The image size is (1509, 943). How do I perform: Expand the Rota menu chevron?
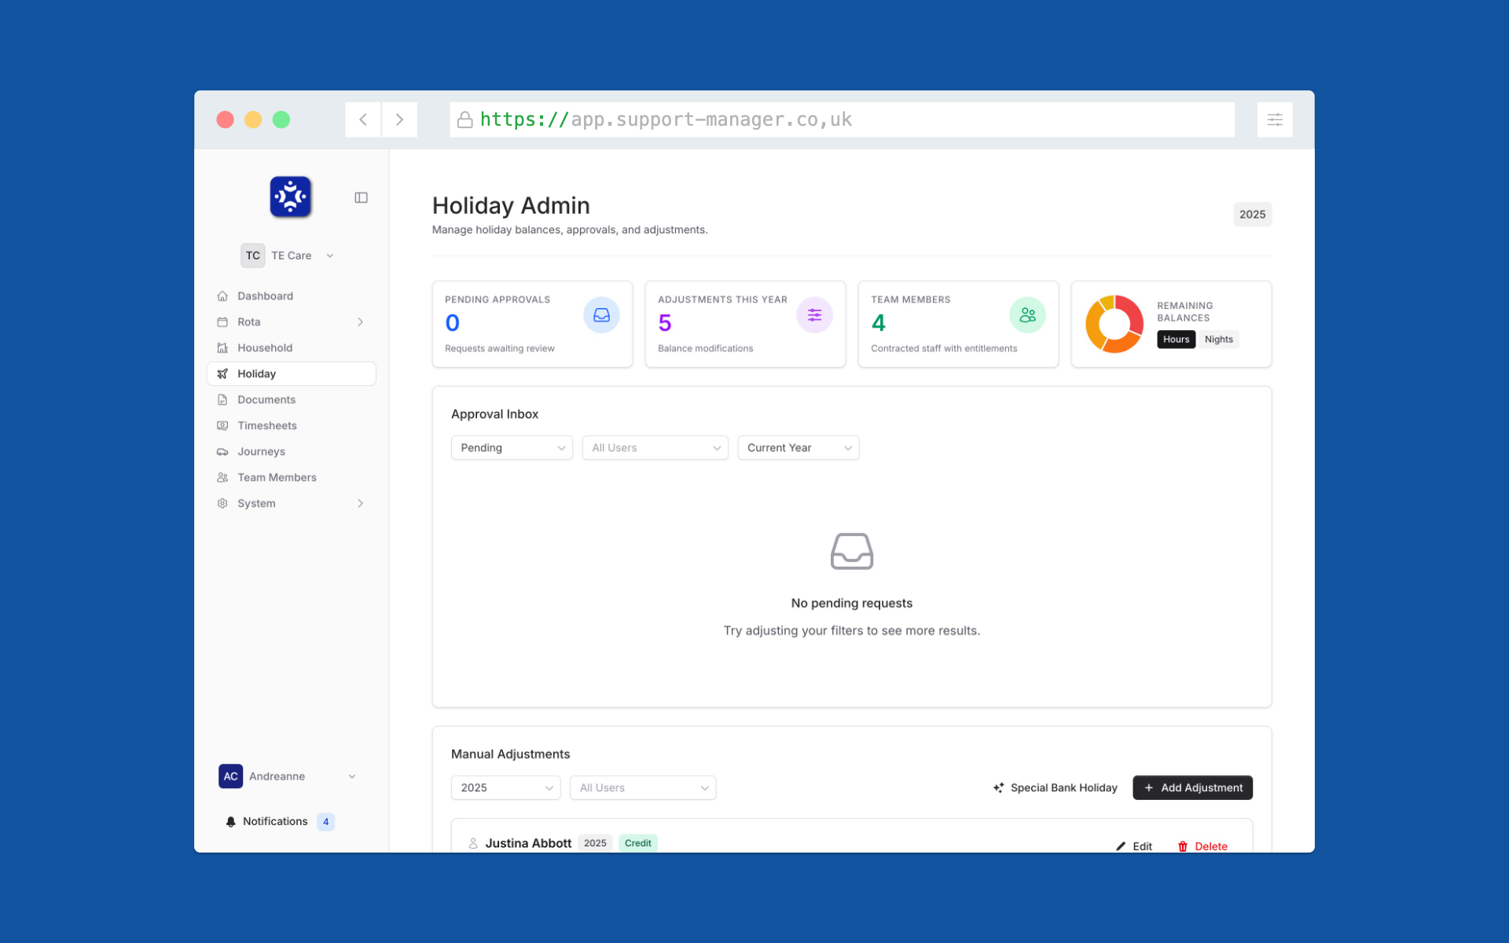click(x=360, y=322)
